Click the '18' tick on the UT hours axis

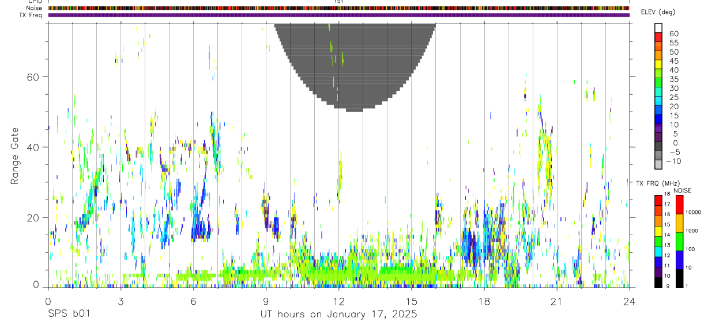coord(484,301)
